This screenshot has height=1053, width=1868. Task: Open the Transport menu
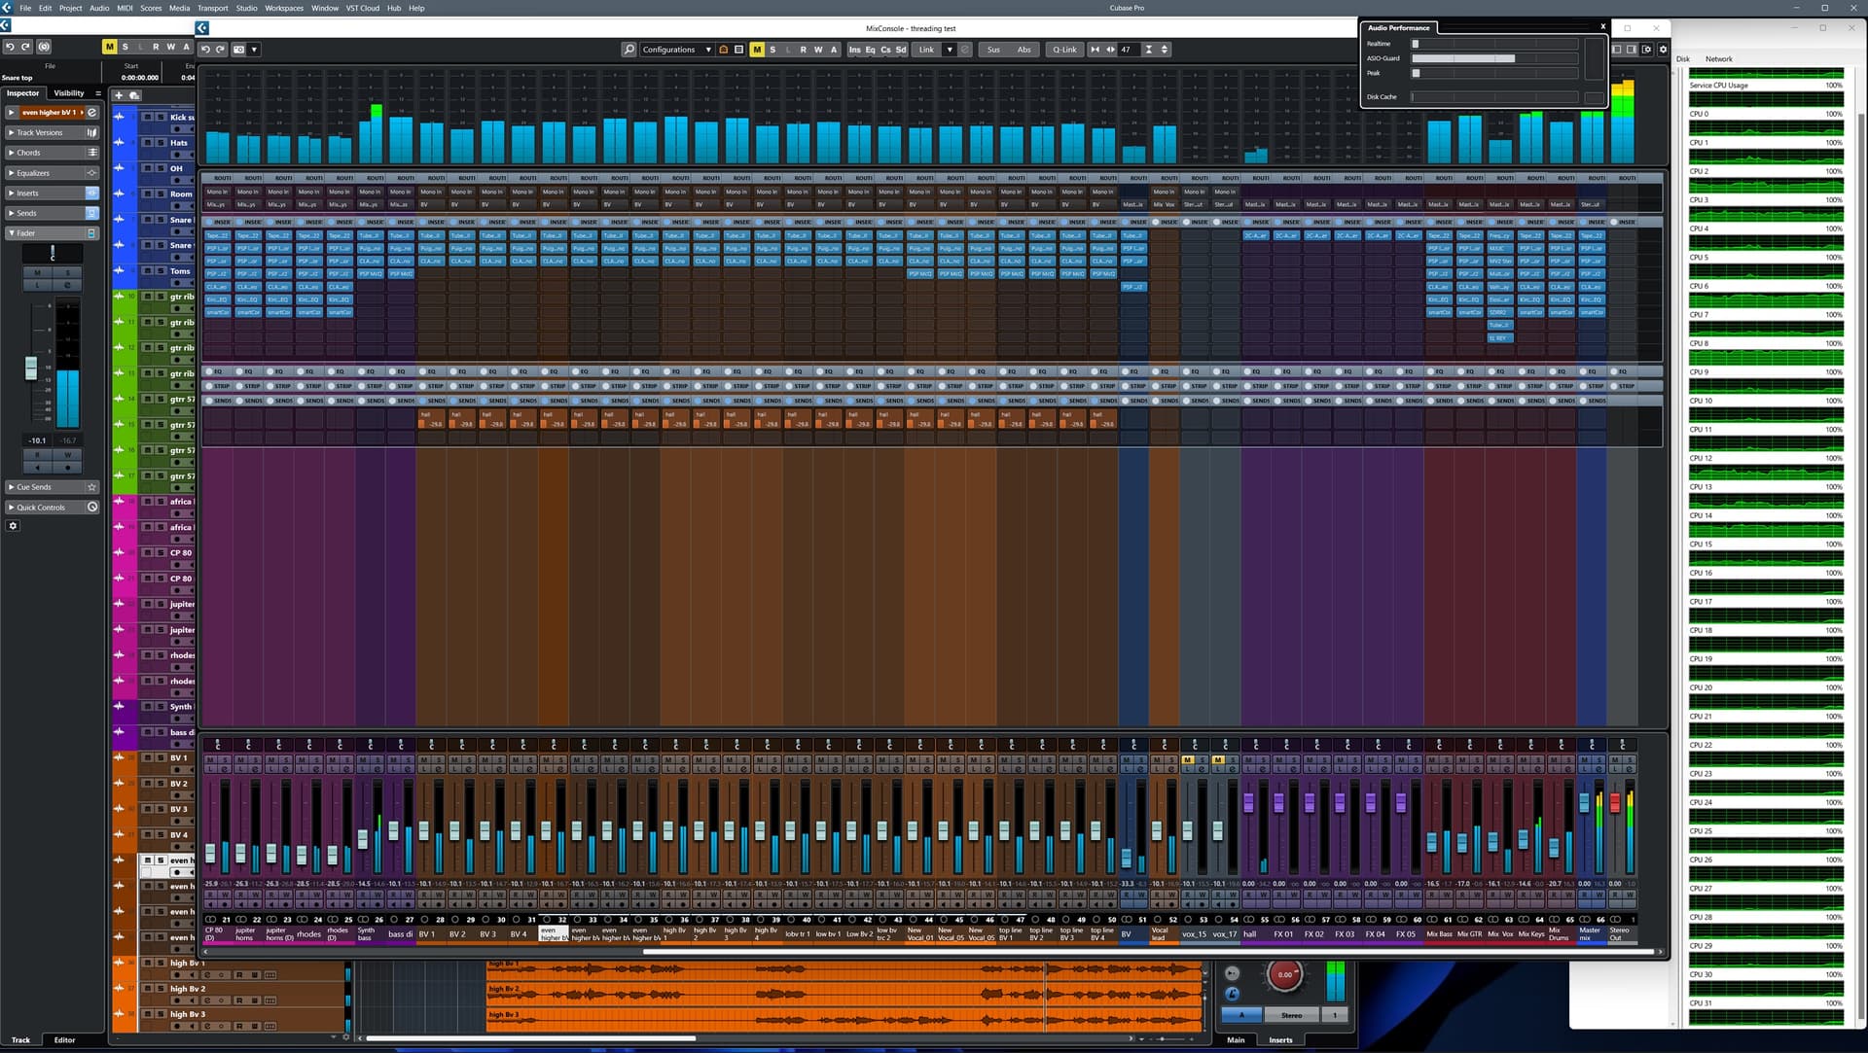click(x=212, y=8)
